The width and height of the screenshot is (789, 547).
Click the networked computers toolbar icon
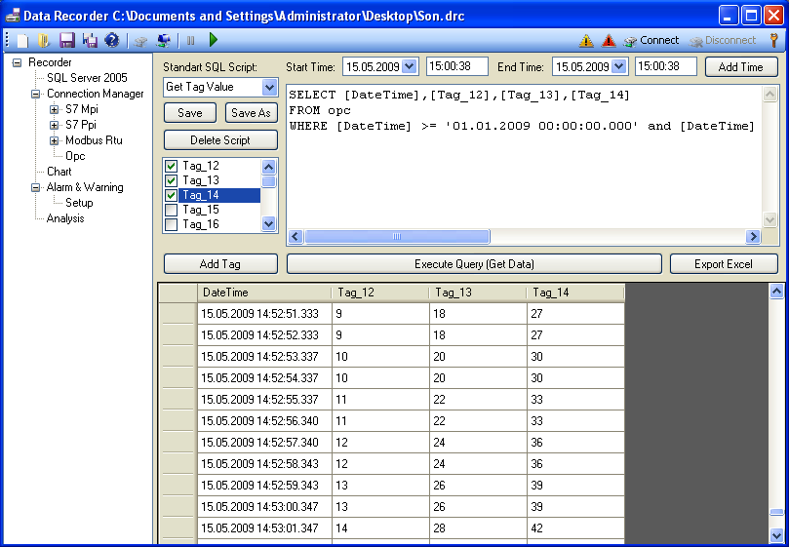tap(164, 40)
